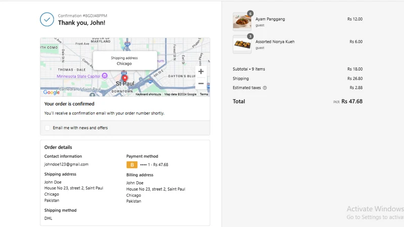
Task: Click the Ayam Panggang item name
Action: point(270,19)
